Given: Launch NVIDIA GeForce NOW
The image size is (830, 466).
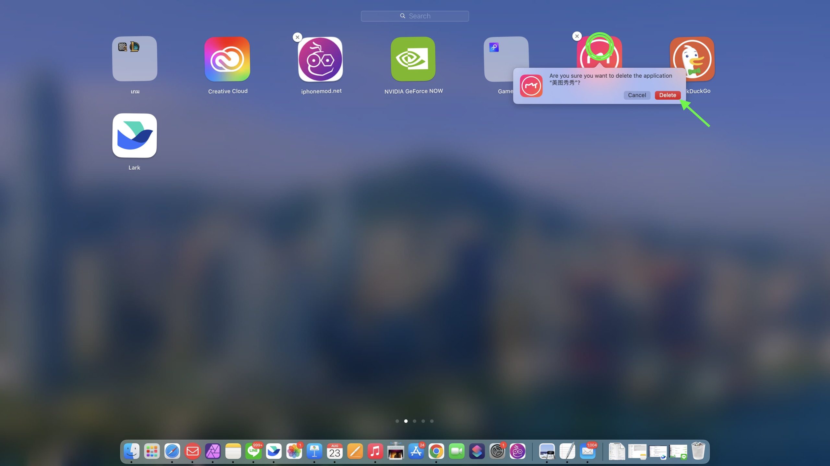Looking at the screenshot, I should pos(413,59).
